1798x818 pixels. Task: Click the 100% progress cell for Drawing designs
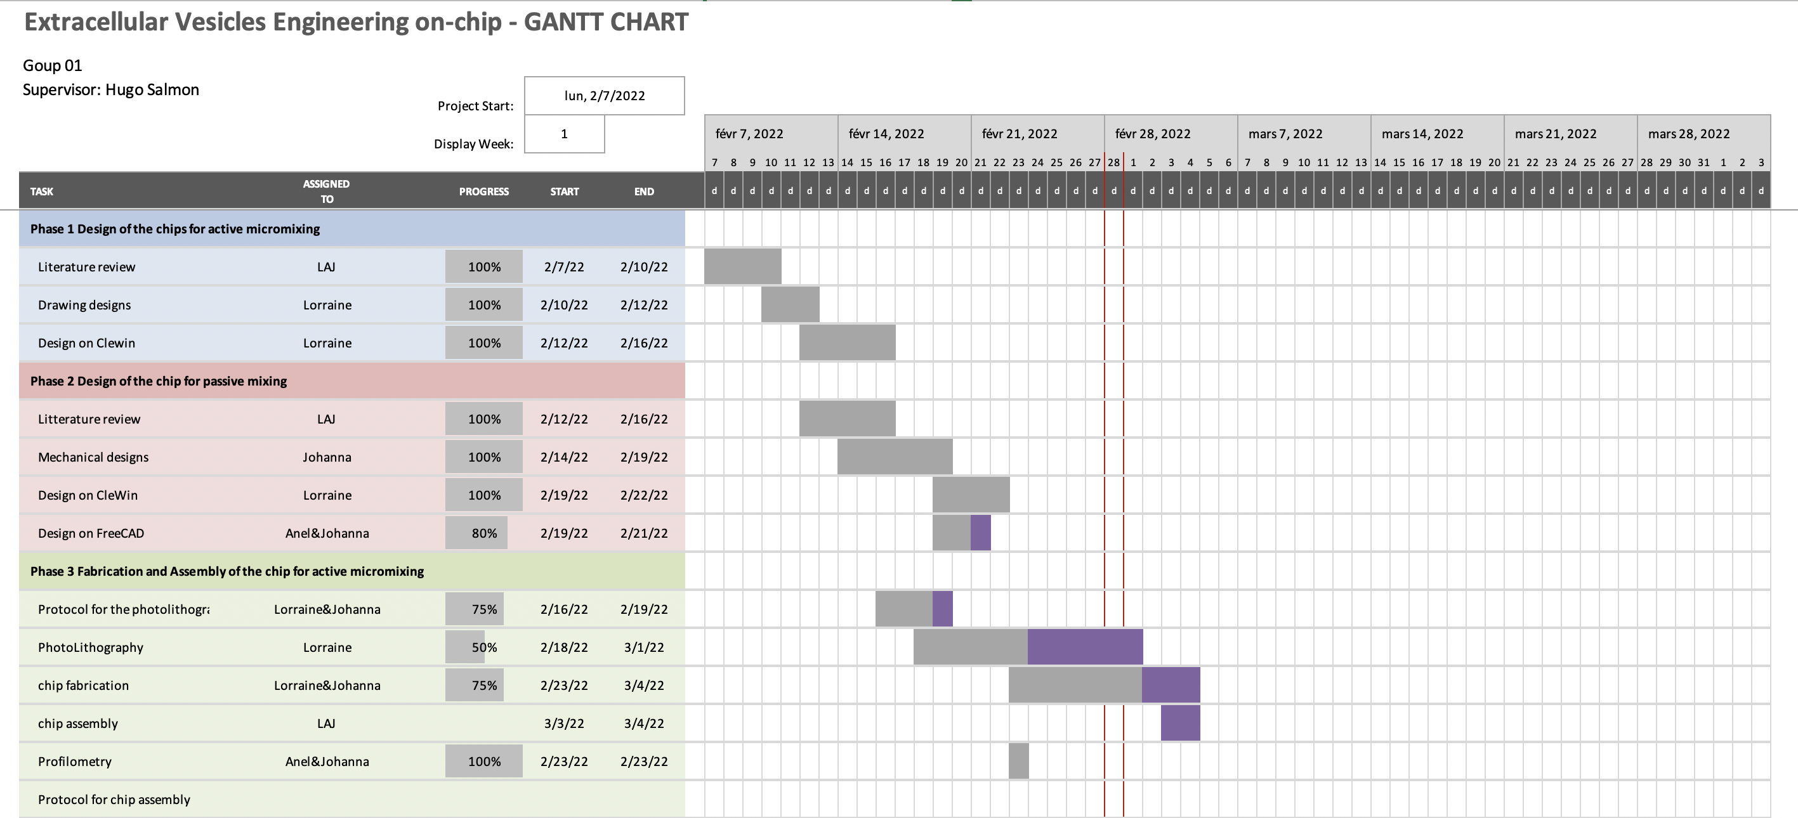(x=483, y=305)
